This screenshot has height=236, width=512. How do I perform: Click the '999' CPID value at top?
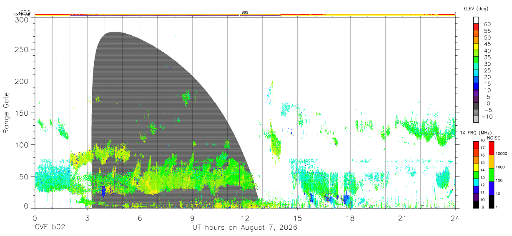[245, 12]
